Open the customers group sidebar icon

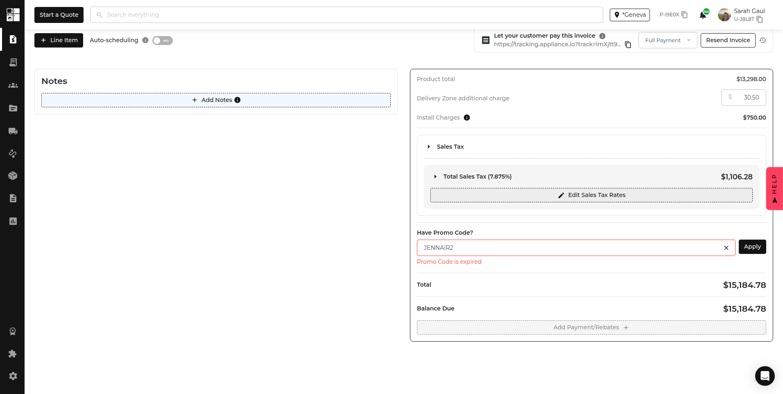[13, 85]
